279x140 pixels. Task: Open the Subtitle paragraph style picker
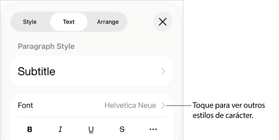91,71
